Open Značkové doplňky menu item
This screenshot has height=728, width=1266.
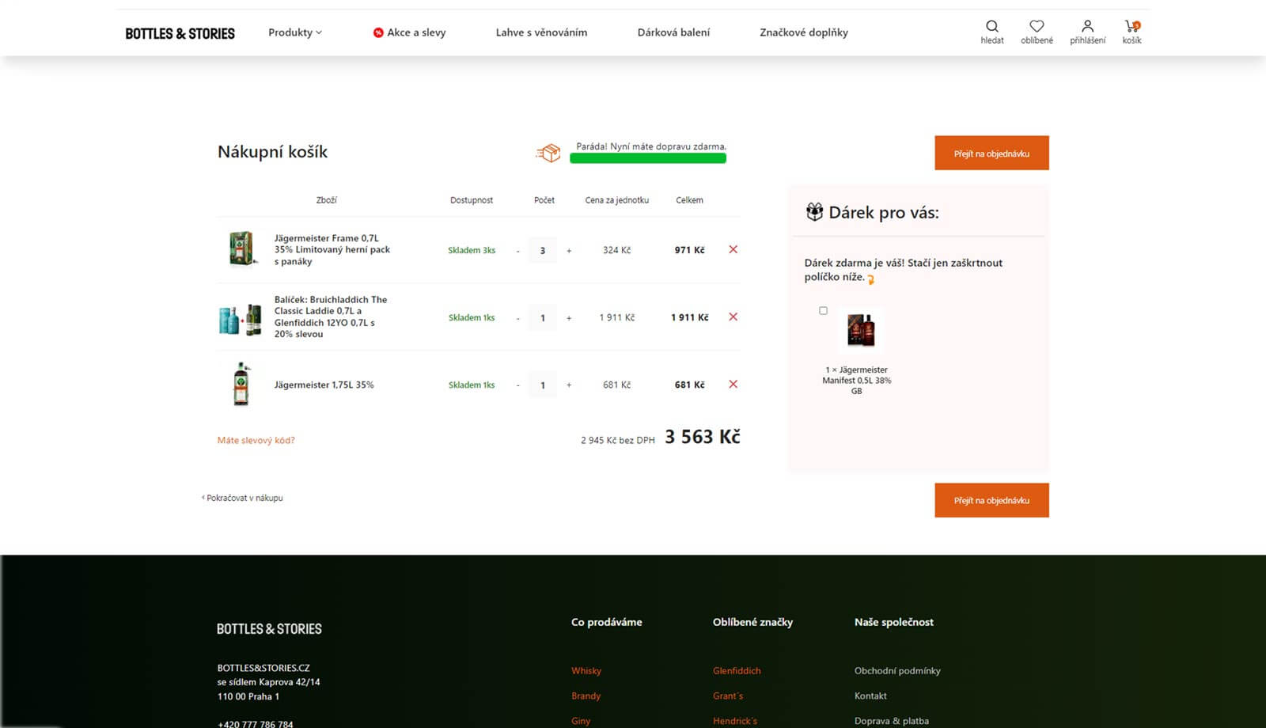[804, 32]
